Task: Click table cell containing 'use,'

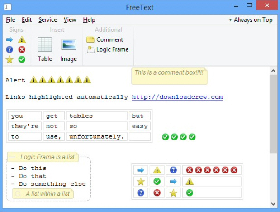Action: (x=54, y=137)
